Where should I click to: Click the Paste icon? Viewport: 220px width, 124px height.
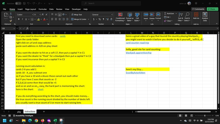click(x=6, y=15)
